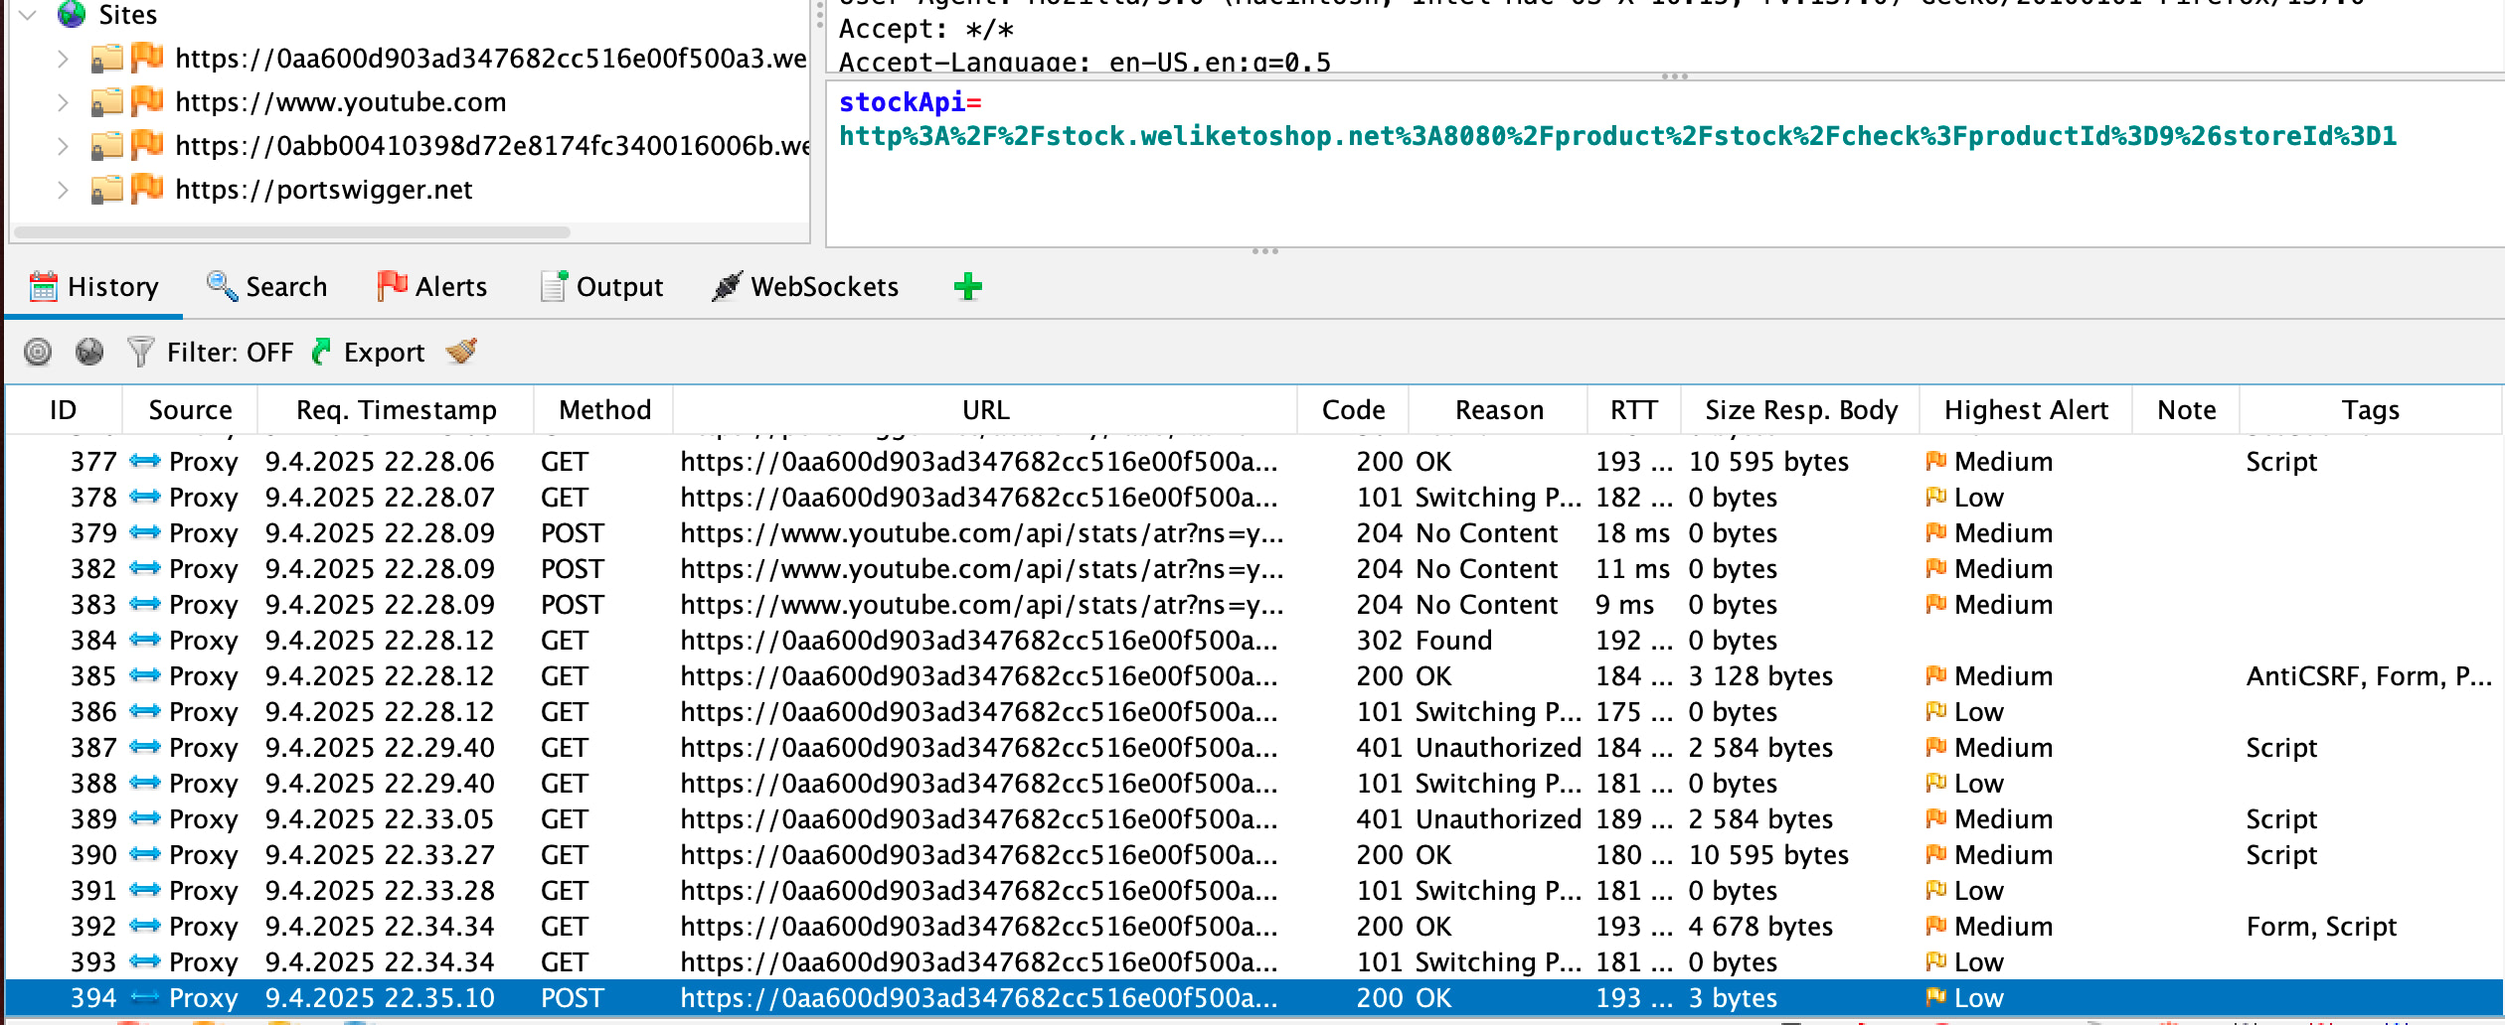The image size is (2505, 1025).
Task: Click the broom icon to clear history
Action: pos(461,352)
